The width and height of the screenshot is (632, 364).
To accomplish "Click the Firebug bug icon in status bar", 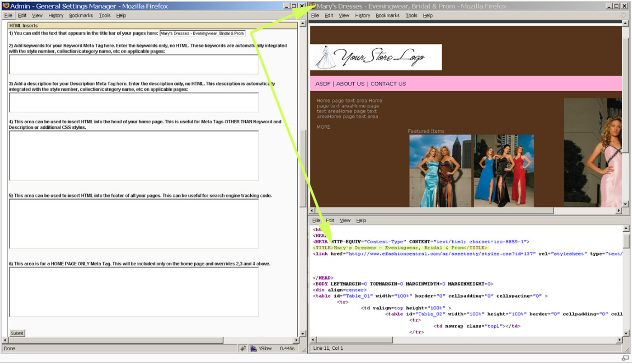I will pyautogui.click(x=242, y=349).
